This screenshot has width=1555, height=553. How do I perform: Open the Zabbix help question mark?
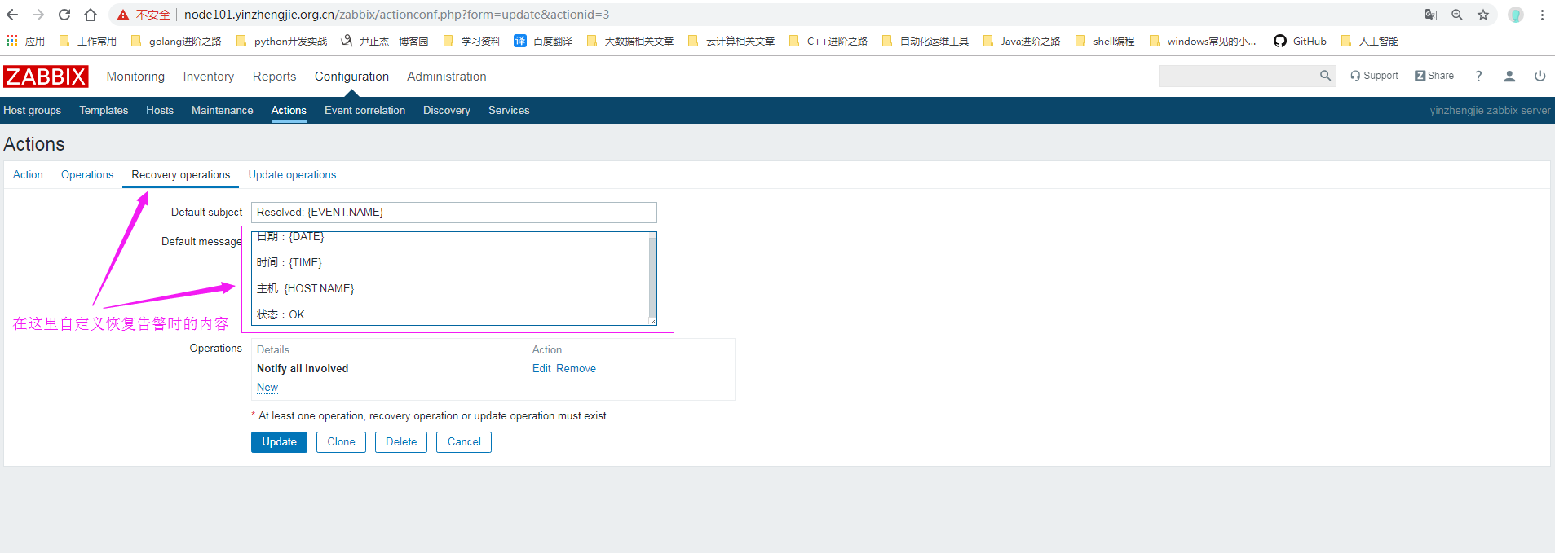(1478, 76)
